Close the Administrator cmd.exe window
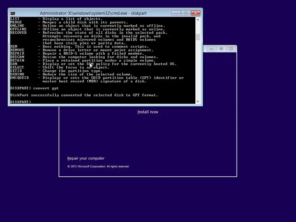Image resolution: width=296 pixels, height=222 pixels. point(196,13)
